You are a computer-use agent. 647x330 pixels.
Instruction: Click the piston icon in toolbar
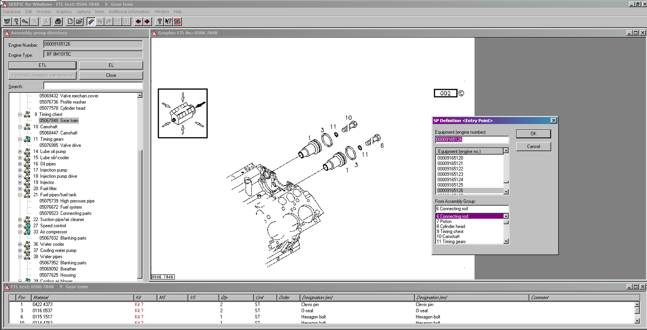[16, 21]
